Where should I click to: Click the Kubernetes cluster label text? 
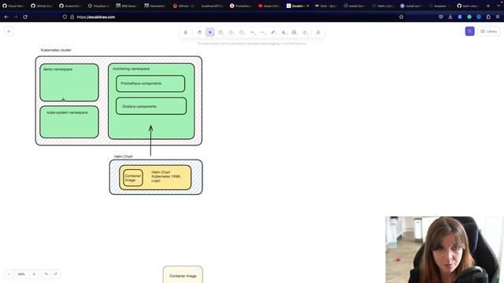[x=56, y=50]
